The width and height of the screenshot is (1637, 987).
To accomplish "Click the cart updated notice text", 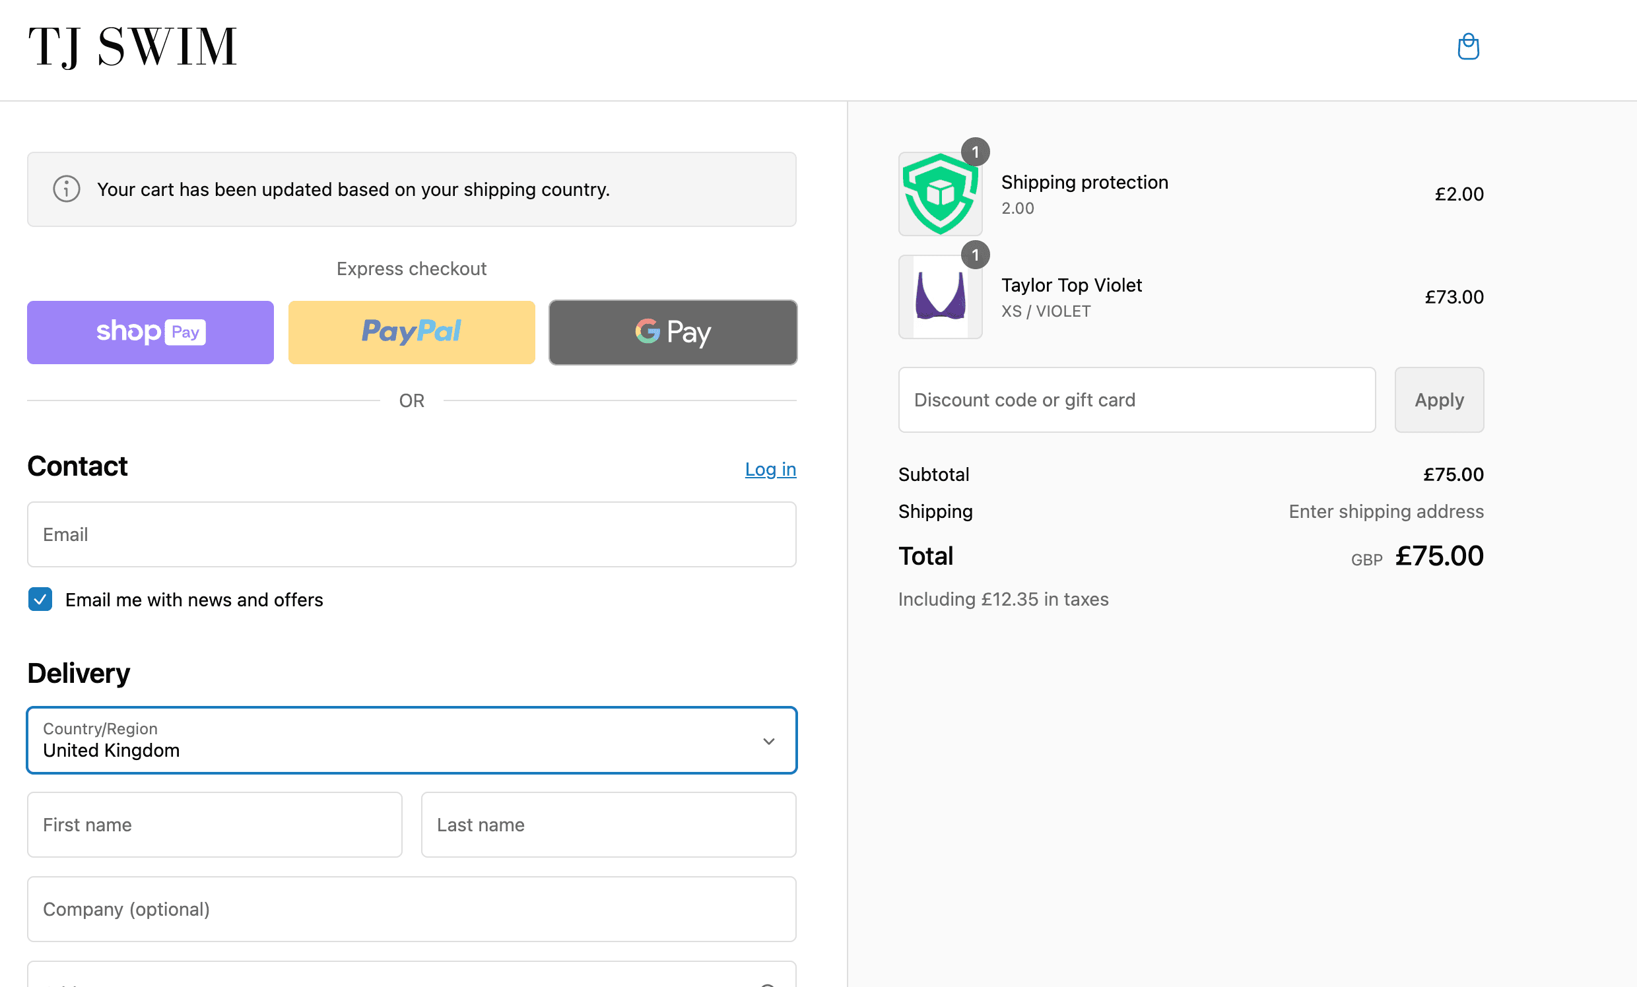I will pos(352,189).
